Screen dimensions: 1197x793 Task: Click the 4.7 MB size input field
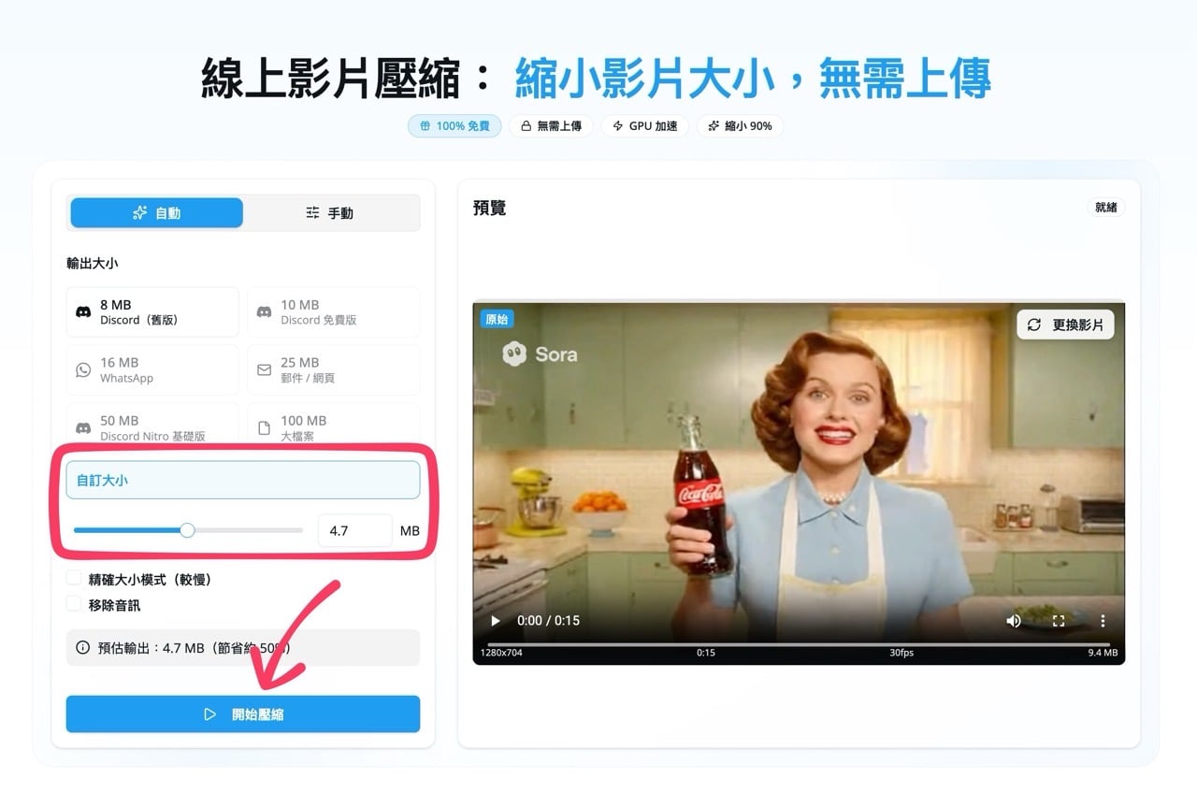click(354, 530)
